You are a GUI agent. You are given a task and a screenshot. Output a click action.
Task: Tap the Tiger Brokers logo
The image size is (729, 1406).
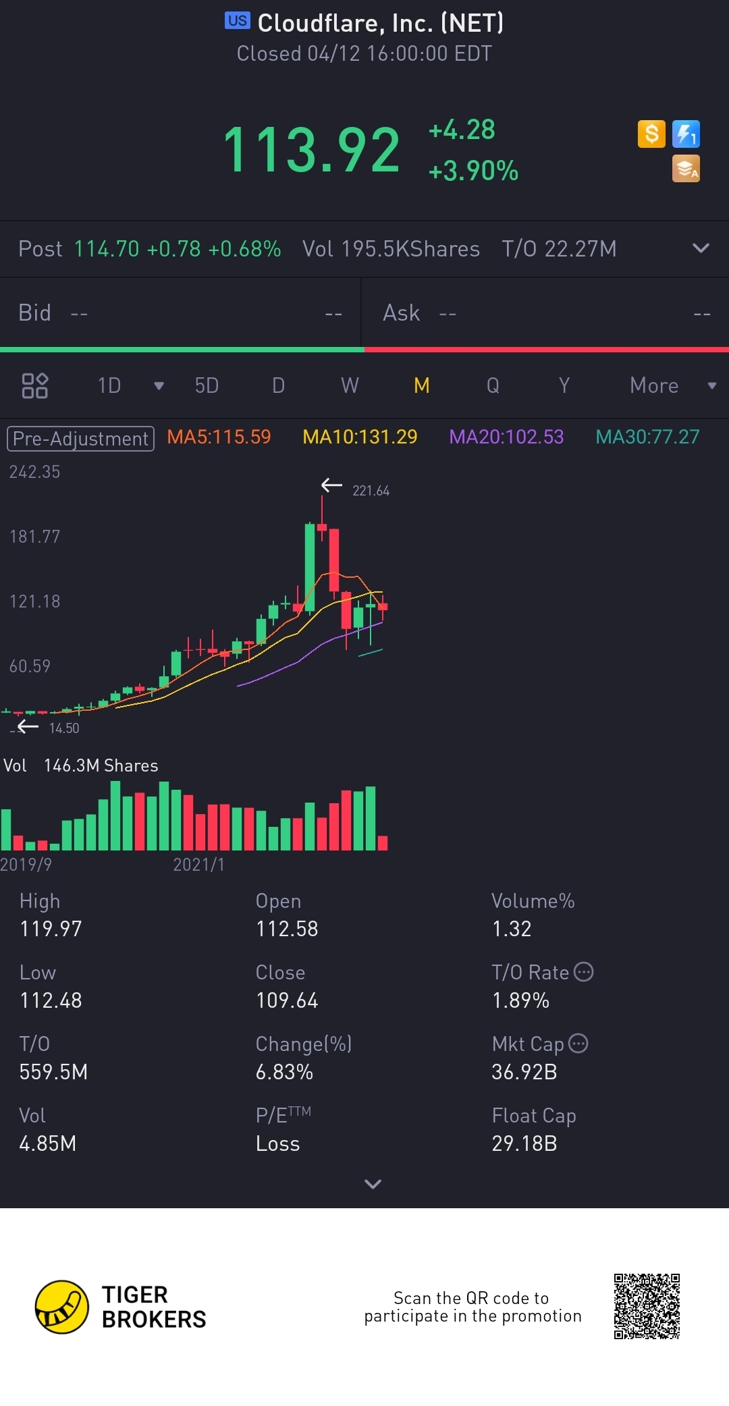(62, 1307)
